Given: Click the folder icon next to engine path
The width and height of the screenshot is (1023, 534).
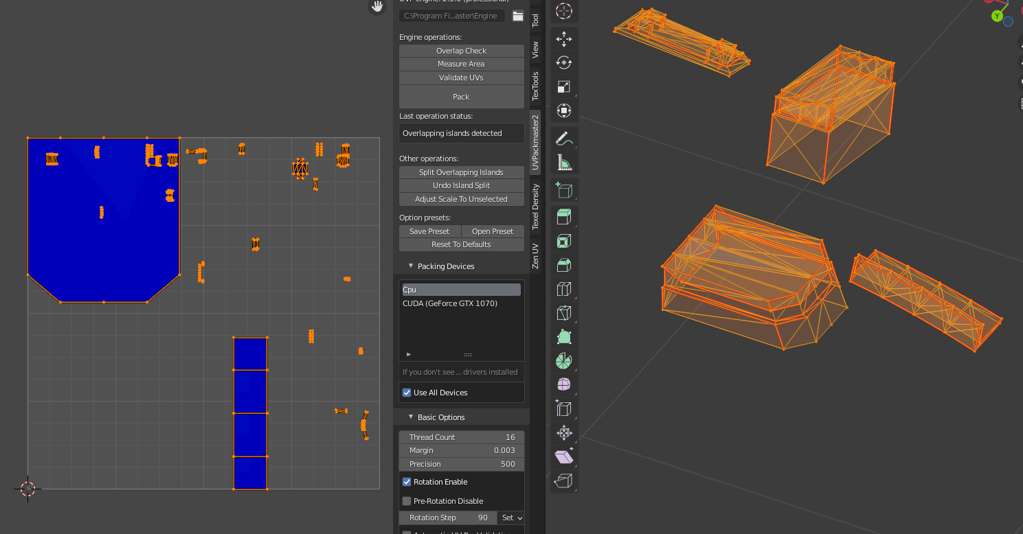Looking at the screenshot, I should (x=518, y=16).
